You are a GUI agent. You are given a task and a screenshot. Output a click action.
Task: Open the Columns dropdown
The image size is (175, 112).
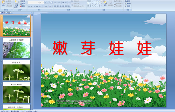point(69,6)
